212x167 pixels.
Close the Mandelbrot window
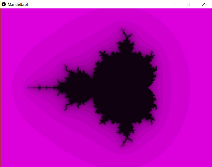click(204, 4)
